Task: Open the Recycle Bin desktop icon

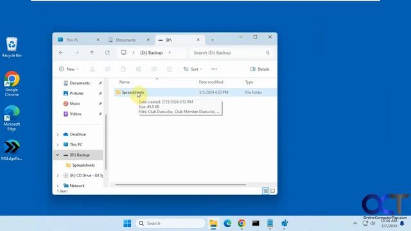Action: (12, 47)
